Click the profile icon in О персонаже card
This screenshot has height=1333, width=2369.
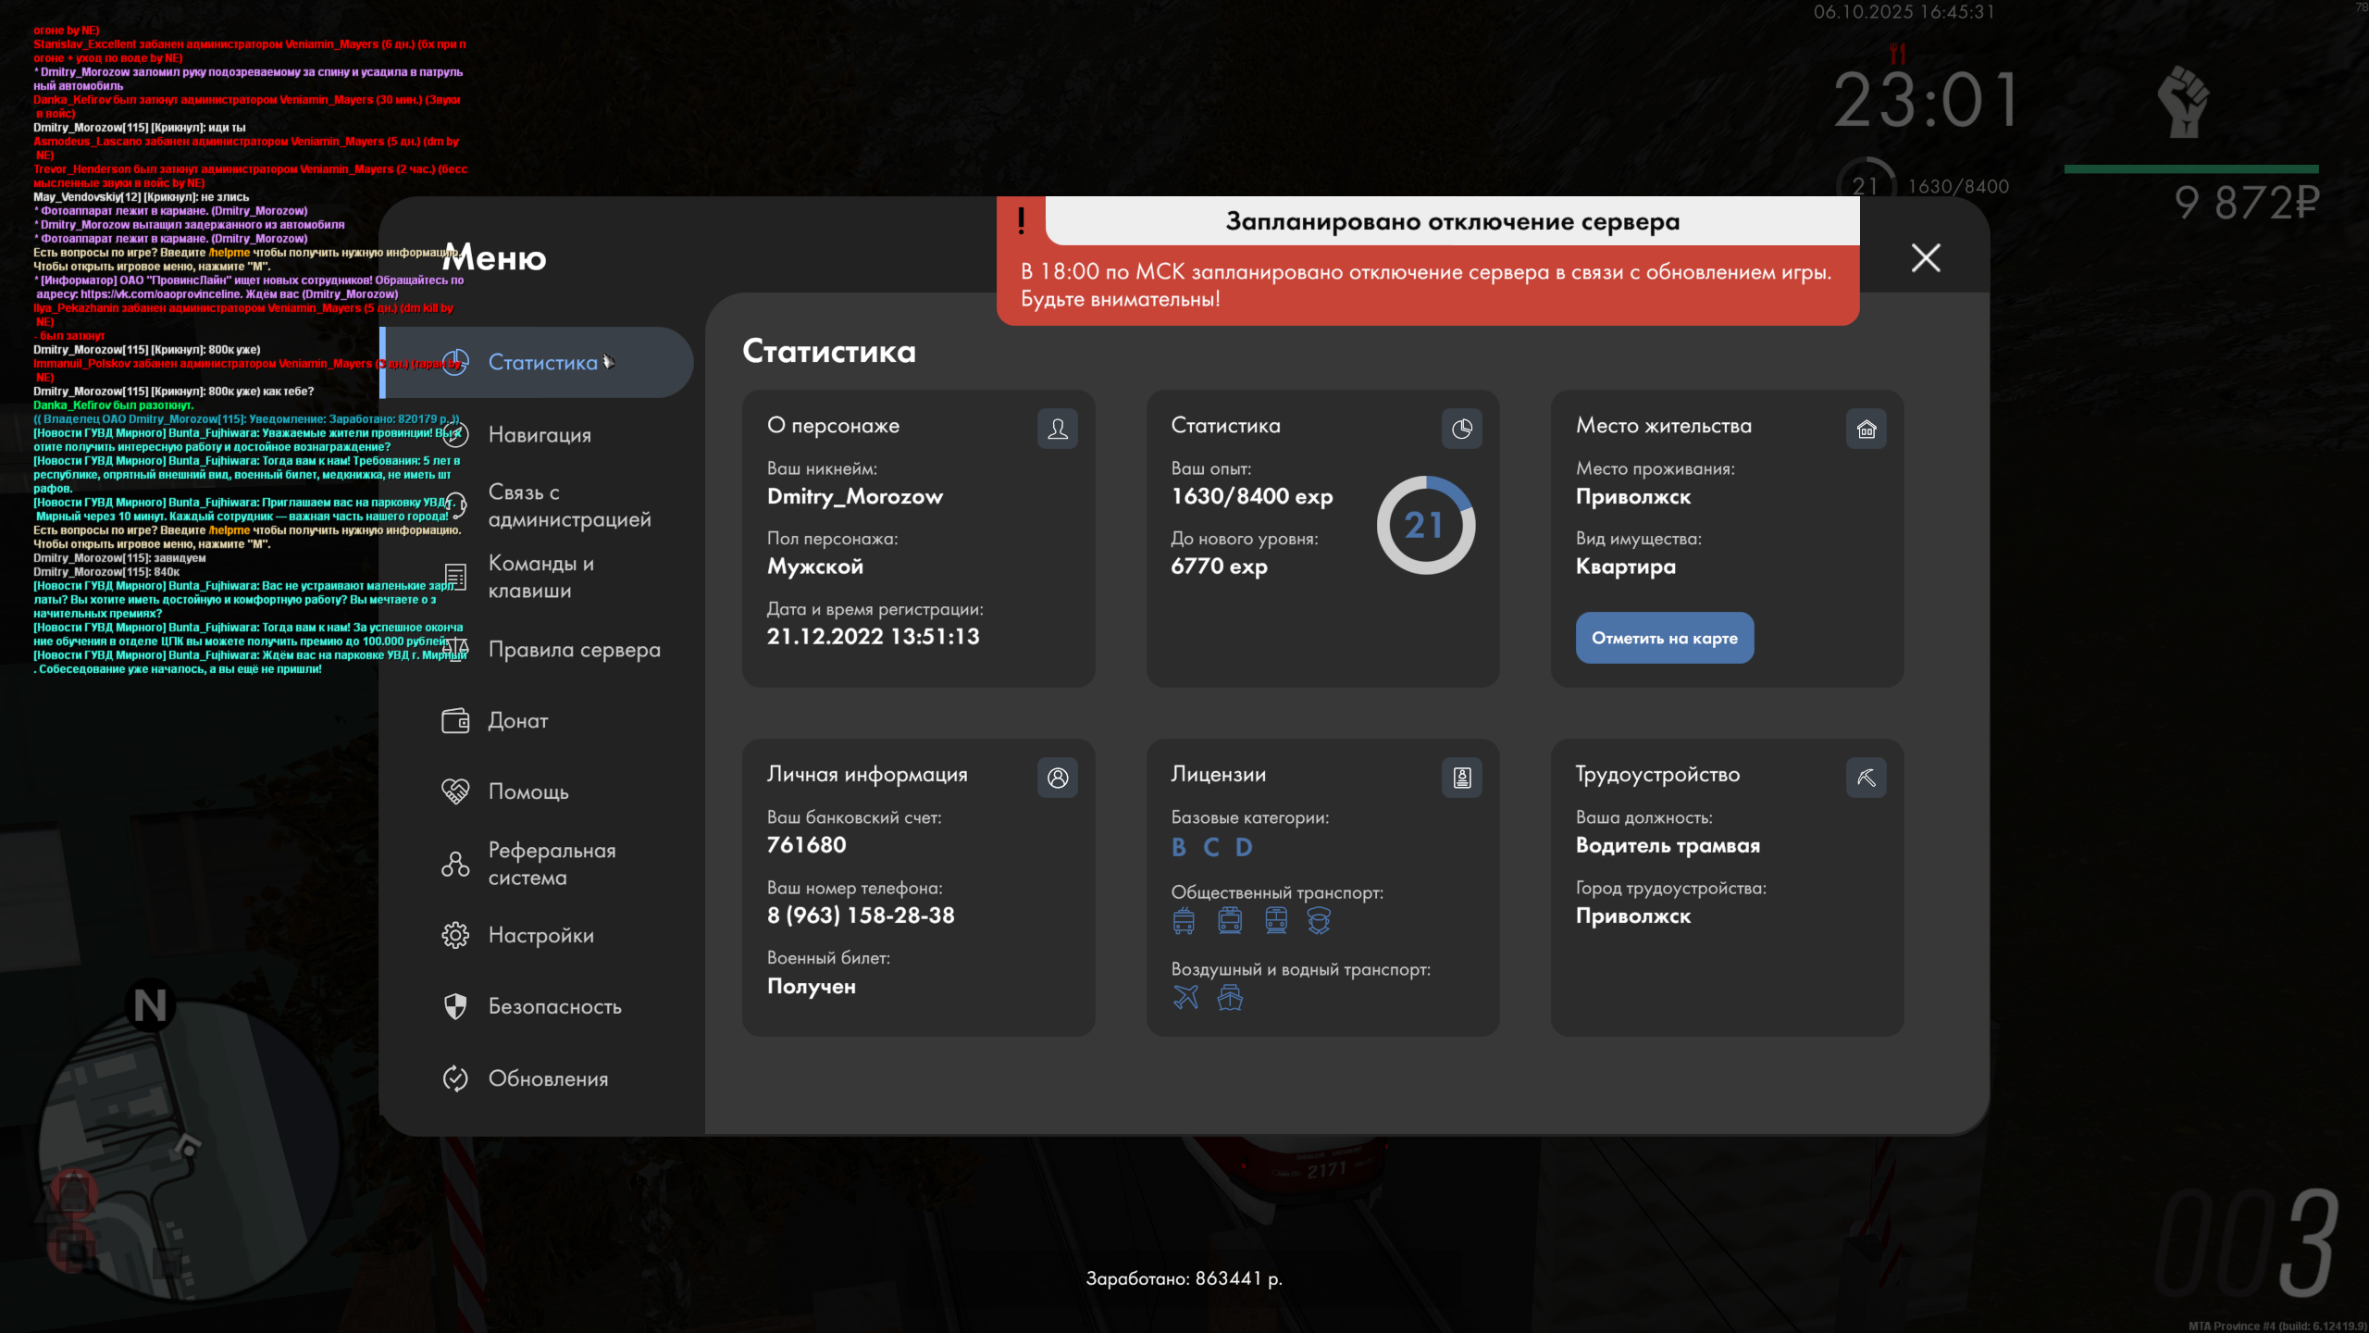(x=1057, y=429)
